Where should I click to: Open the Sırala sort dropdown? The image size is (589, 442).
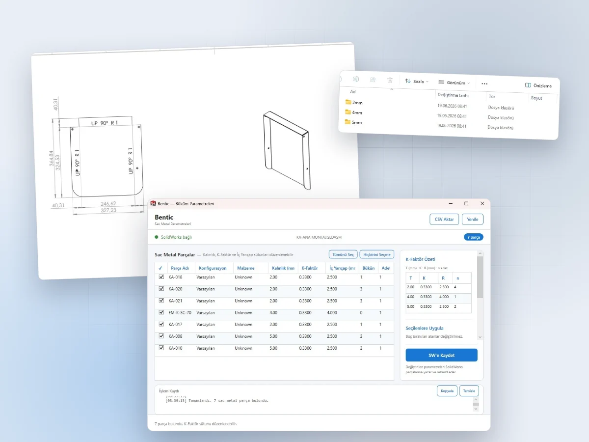point(417,81)
